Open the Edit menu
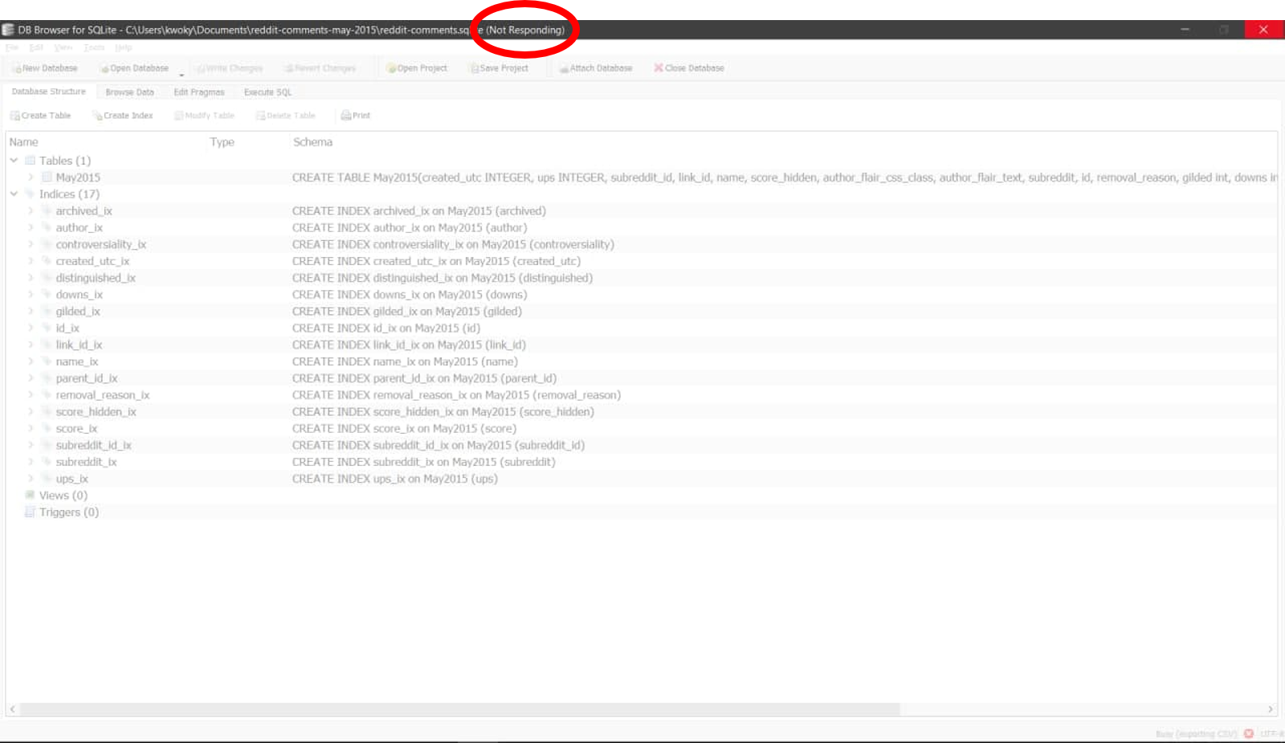Viewport: 1285px width, 743px height. click(x=36, y=47)
